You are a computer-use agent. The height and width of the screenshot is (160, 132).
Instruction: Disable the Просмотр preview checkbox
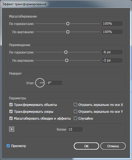tap(8, 146)
